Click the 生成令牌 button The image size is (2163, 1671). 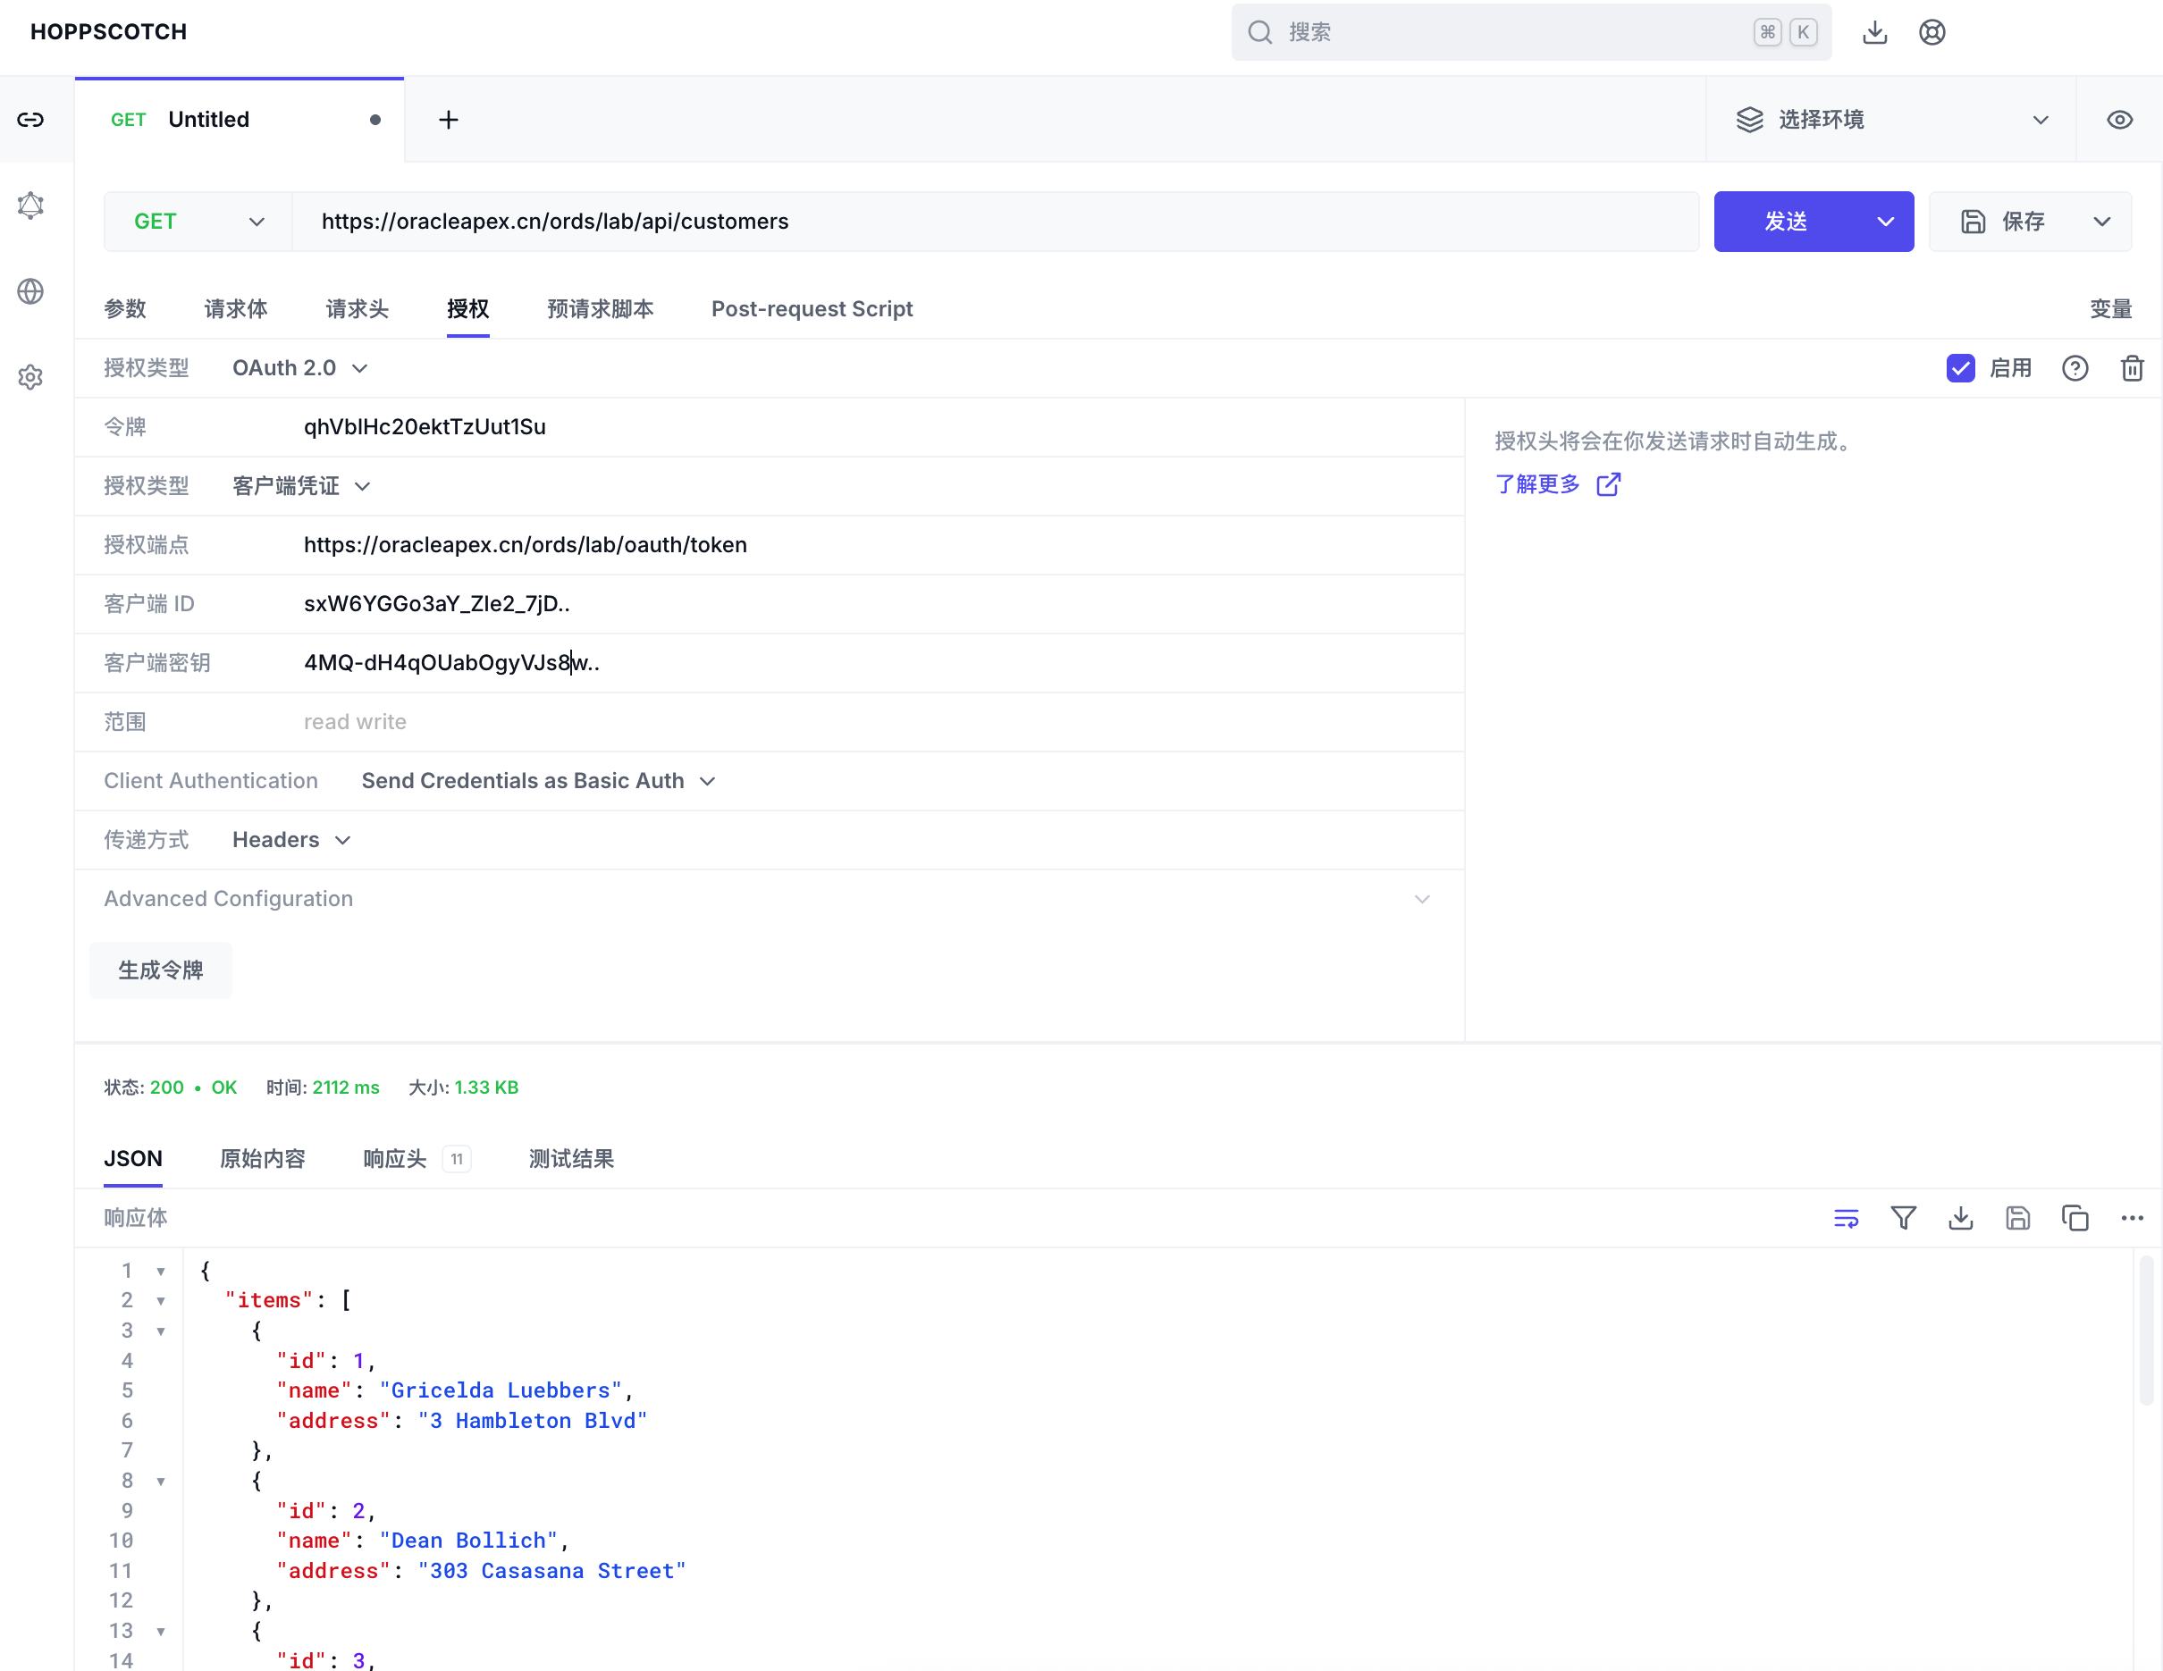(x=161, y=970)
